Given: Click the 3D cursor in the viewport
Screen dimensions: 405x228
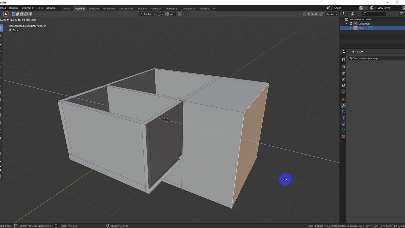Looking at the screenshot, I should click(x=166, y=120).
